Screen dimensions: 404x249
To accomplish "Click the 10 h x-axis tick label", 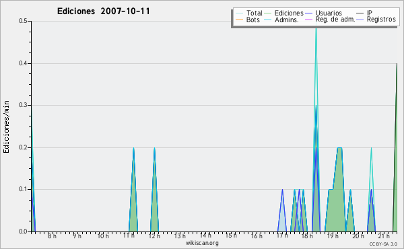I will coord(103,236).
